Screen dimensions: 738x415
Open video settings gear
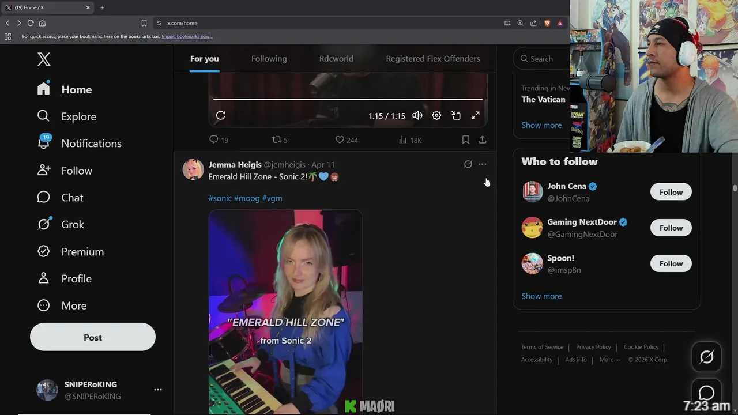436,115
